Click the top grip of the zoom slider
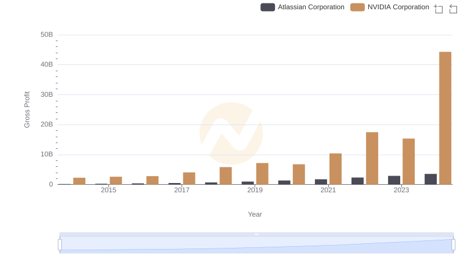The image size is (464, 267). click(256, 235)
